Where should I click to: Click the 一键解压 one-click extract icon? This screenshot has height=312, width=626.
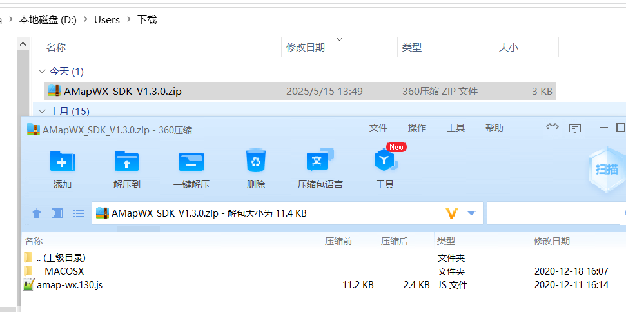191,161
